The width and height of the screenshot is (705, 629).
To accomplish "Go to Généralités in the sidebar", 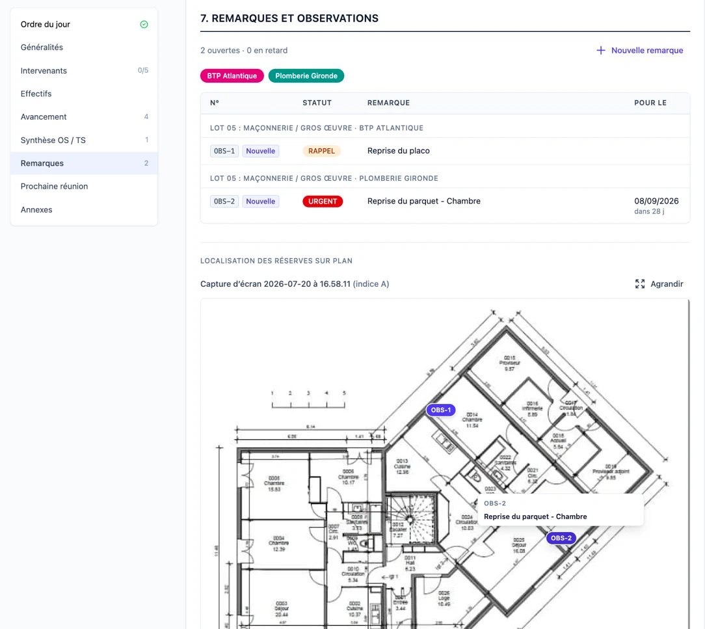I will (84, 47).
